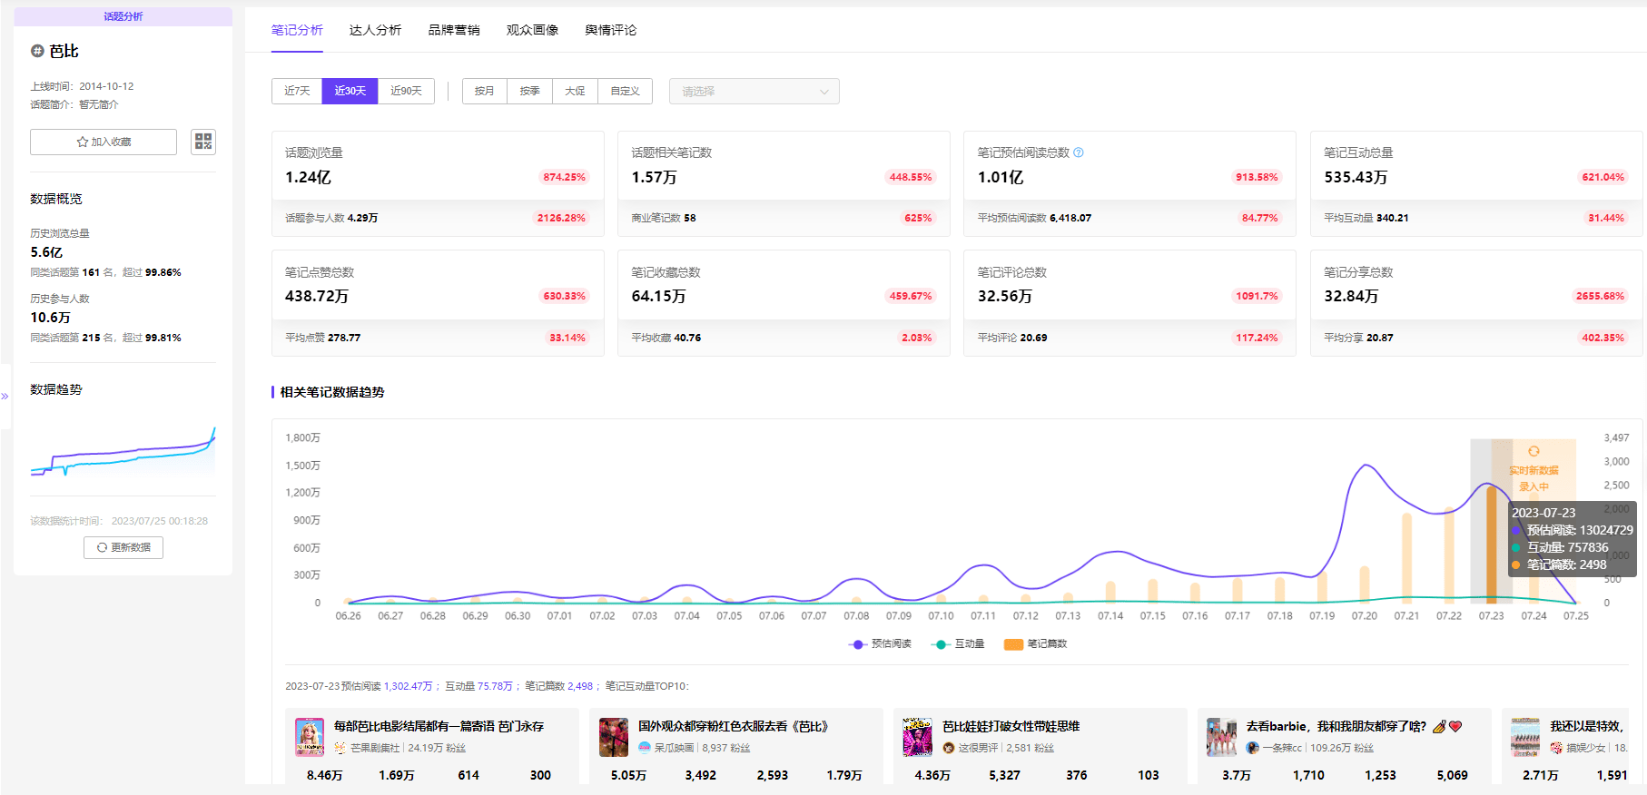Click thumbnail of 呆瓜映画 note
Viewport: 1647px width, 795px height.
[x=614, y=737]
